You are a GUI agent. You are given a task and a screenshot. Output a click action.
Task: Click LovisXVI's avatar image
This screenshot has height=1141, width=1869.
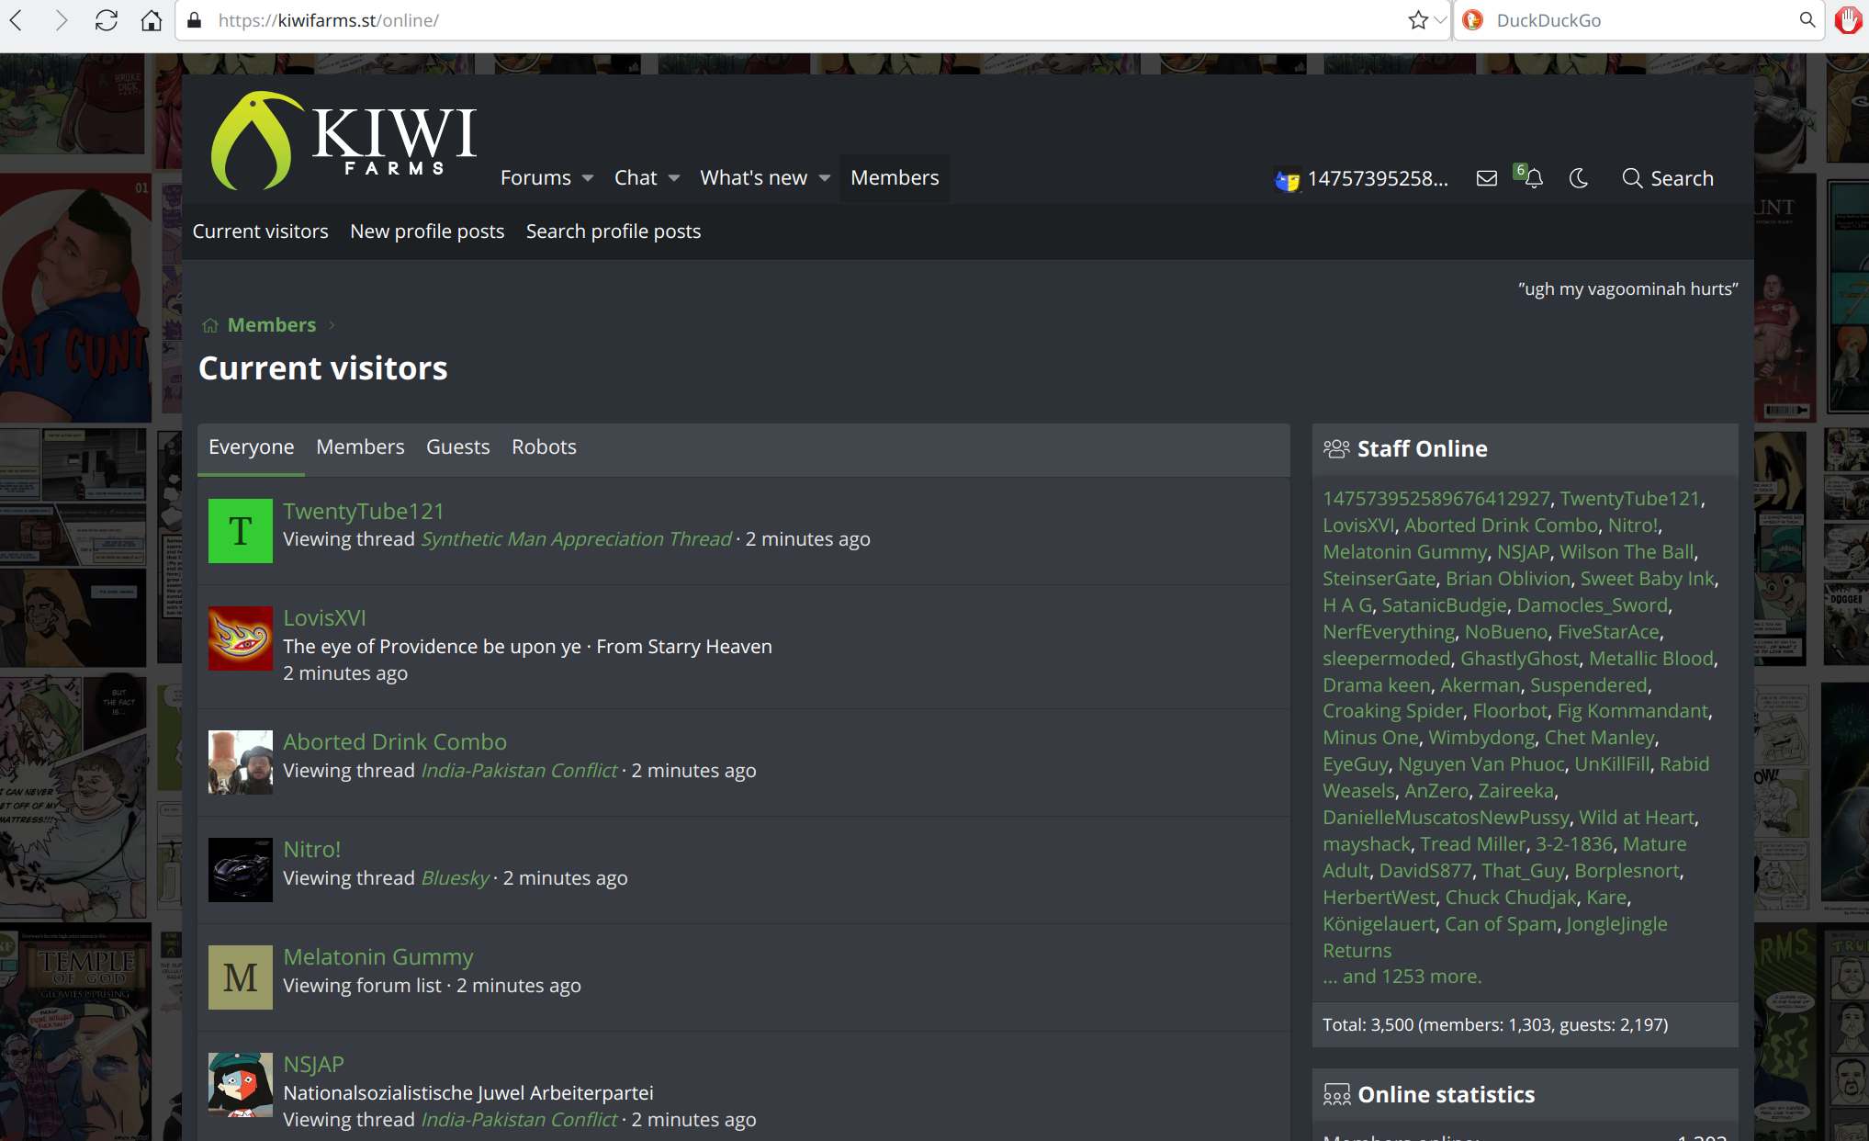coord(241,638)
